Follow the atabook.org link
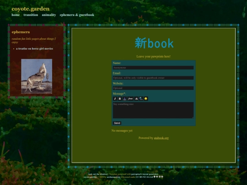 pos(161,138)
